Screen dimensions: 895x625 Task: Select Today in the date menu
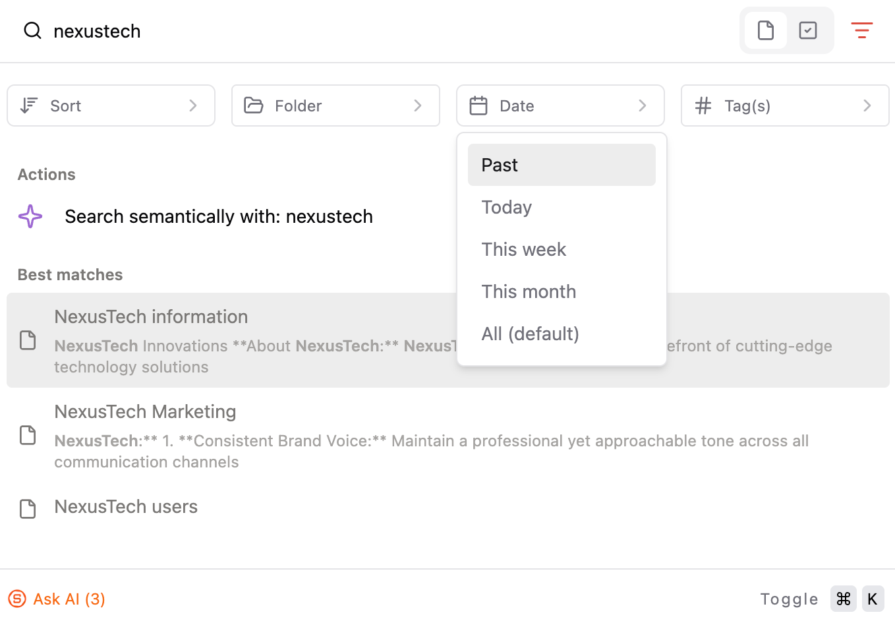coord(562,207)
